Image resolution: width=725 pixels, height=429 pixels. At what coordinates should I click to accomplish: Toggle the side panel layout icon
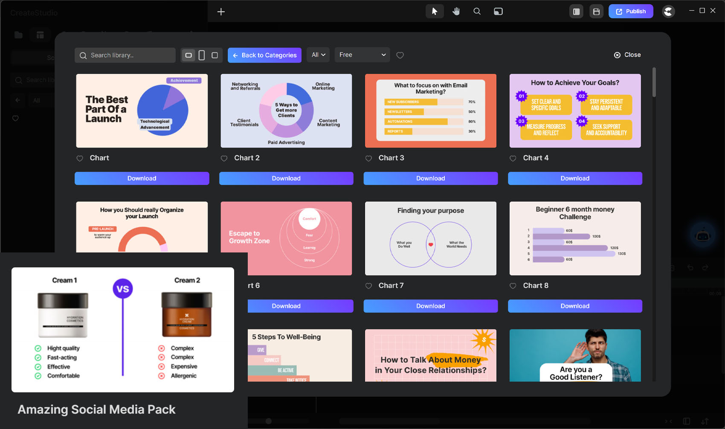point(576,12)
